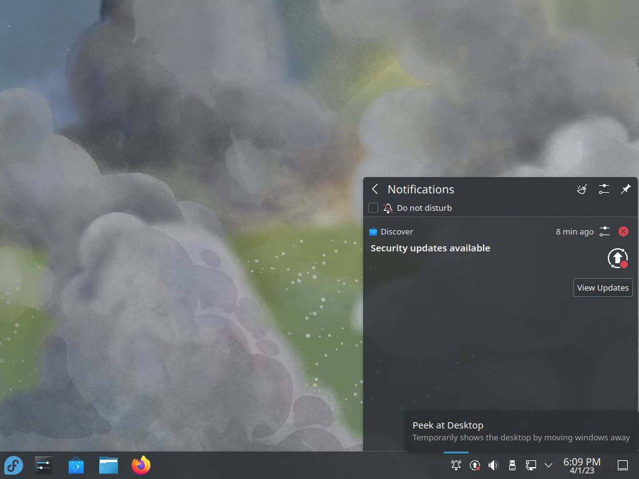Screen dimensions: 639x479
Task: Open notification settings in panel header
Action: pyautogui.click(x=604, y=189)
